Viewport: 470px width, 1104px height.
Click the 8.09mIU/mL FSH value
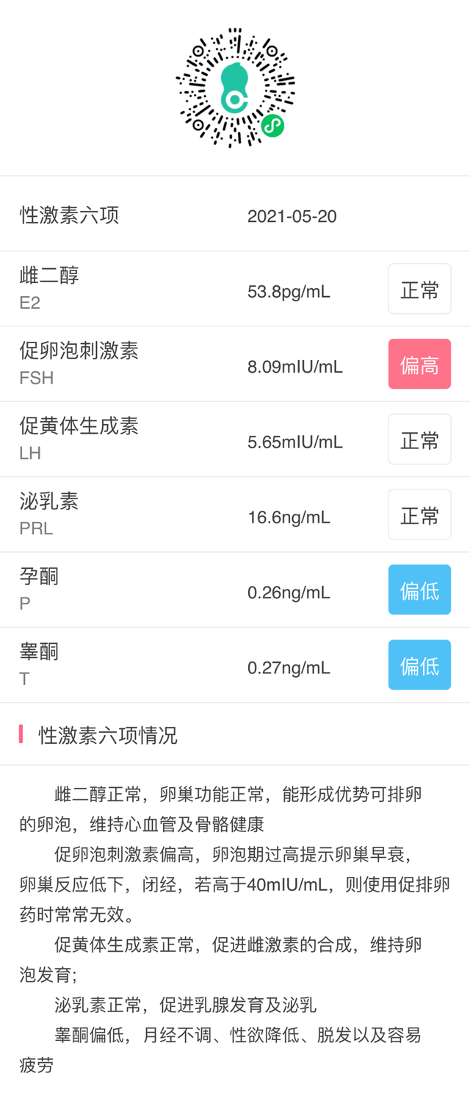coord(294,367)
